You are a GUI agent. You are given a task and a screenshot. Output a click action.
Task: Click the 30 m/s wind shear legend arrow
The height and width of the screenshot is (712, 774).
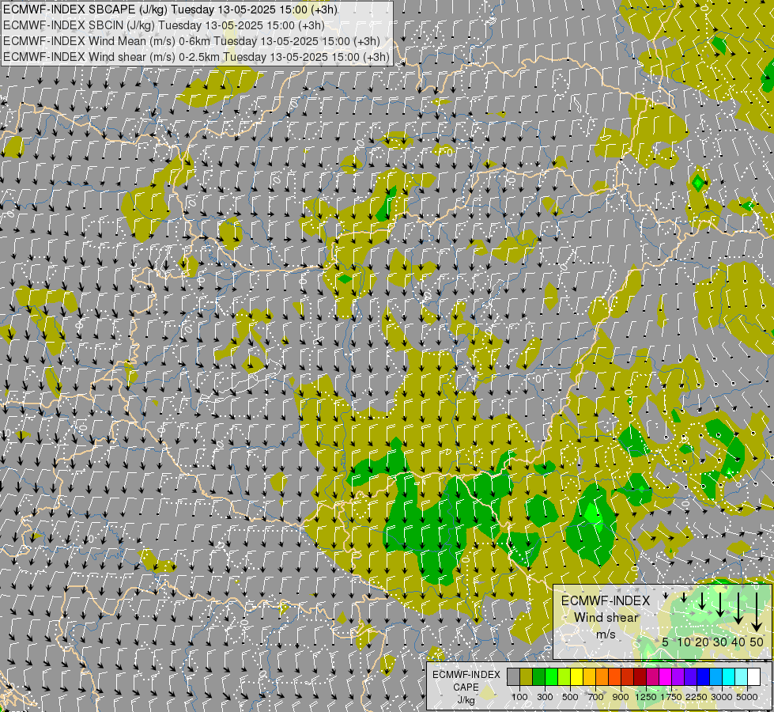tap(720, 604)
